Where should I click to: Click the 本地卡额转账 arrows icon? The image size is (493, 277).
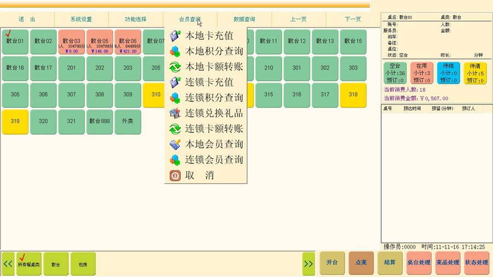click(x=175, y=67)
